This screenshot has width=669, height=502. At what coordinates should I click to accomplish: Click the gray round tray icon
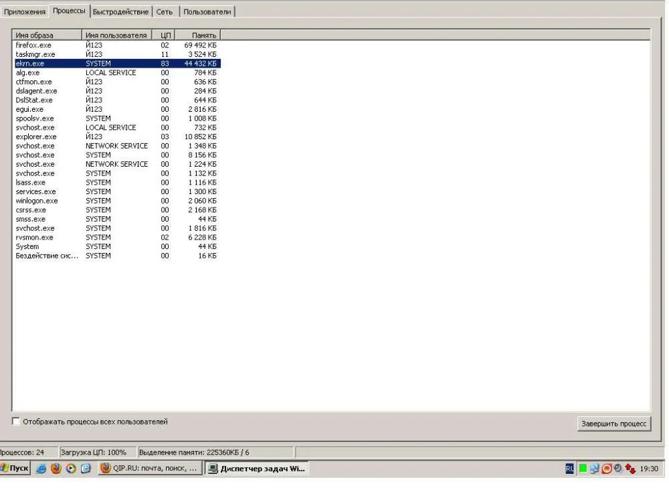point(617,469)
